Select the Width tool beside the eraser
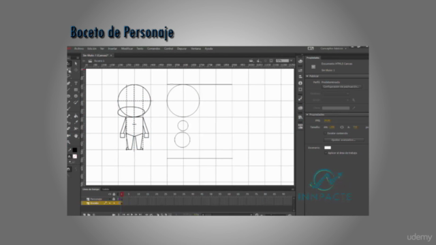Screen dimensions: 436x245 pyautogui.click(x=76, y=129)
